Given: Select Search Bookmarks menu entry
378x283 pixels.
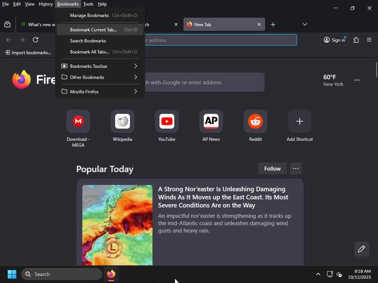Looking at the screenshot, I should point(100,41).
